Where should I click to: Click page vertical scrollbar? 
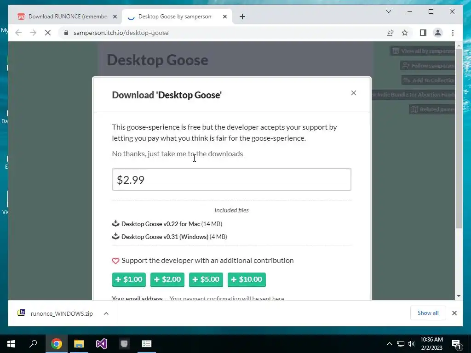(459, 139)
